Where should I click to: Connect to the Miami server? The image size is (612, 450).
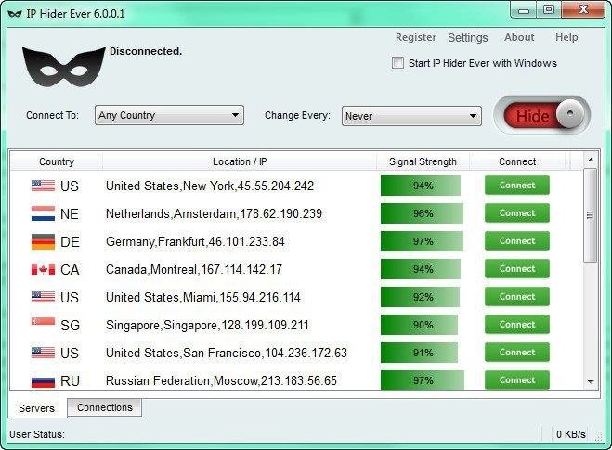(x=517, y=297)
